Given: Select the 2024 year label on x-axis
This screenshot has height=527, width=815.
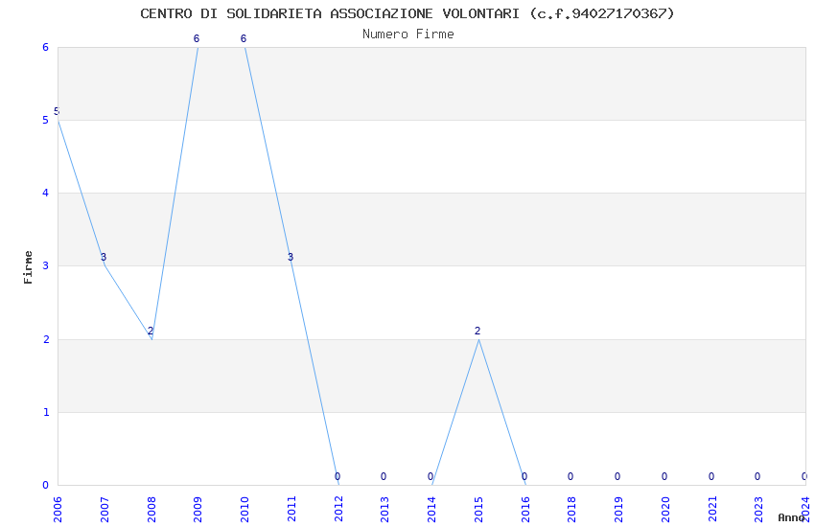Looking at the screenshot, I should click(805, 509).
